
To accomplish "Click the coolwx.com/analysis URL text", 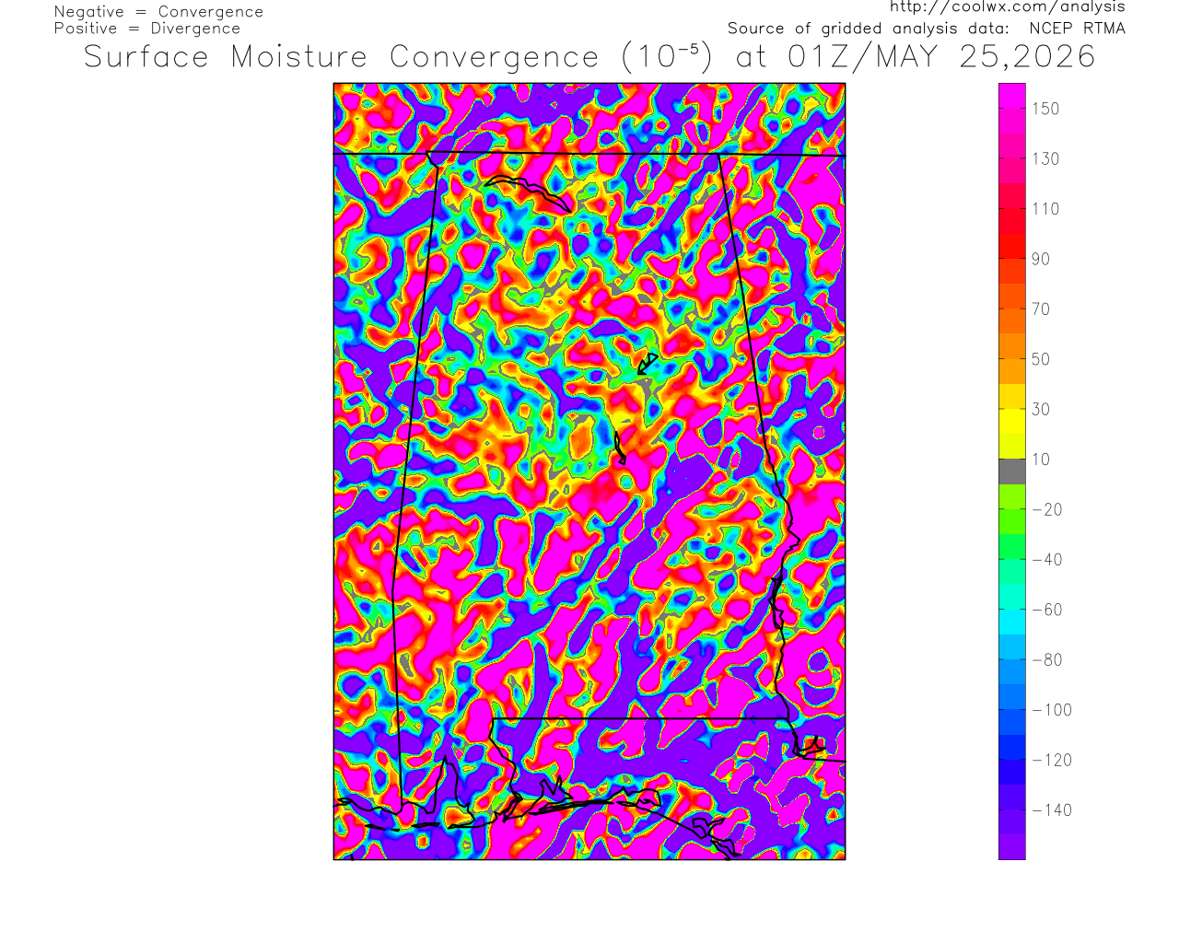I will [x=1007, y=6].
